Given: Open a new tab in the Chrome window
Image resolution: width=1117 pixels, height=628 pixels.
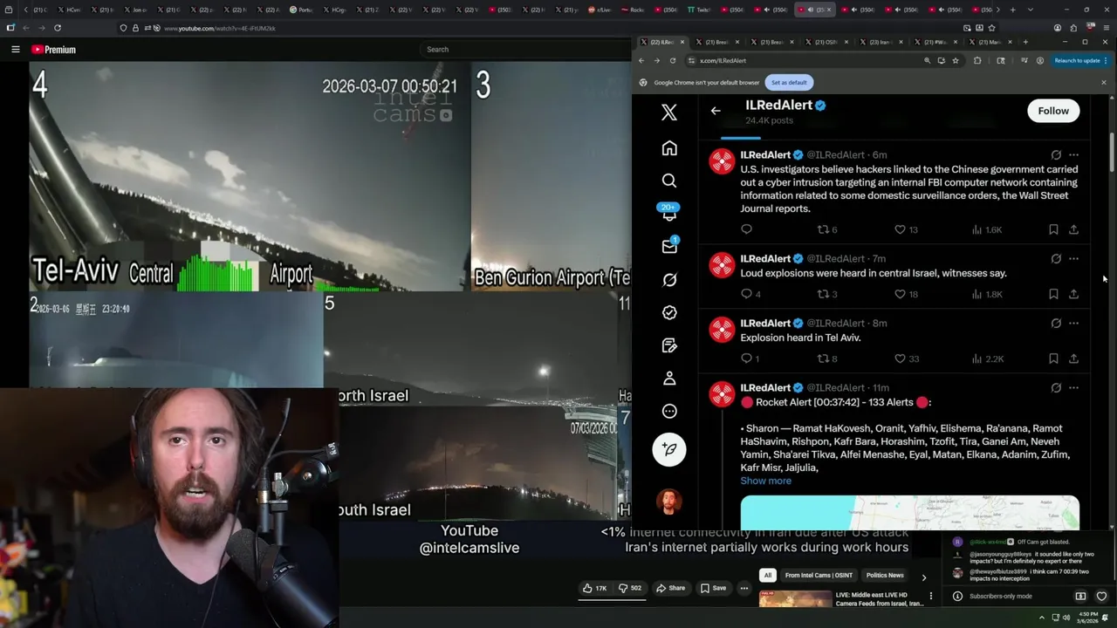Looking at the screenshot, I should click(1025, 42).
